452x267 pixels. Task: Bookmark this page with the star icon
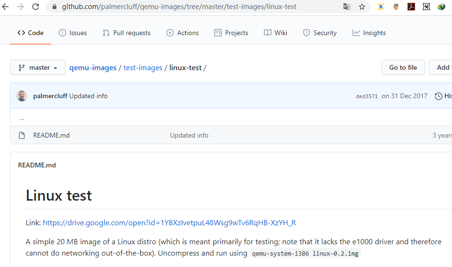coord(362,7)
